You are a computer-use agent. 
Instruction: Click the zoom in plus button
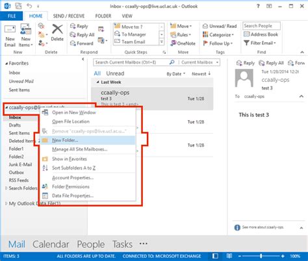[283, 256]
